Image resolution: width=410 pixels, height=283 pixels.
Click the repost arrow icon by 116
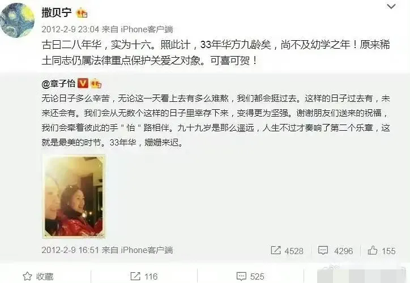point(135,276)
